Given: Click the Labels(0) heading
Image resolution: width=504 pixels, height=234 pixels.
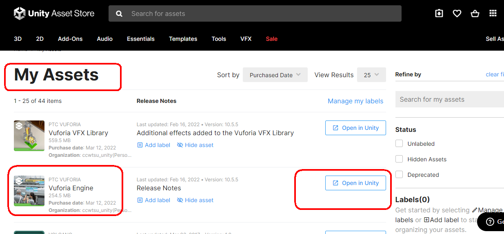Looking at the screenshot, I should pyautogui.click(x=413, y=200).
